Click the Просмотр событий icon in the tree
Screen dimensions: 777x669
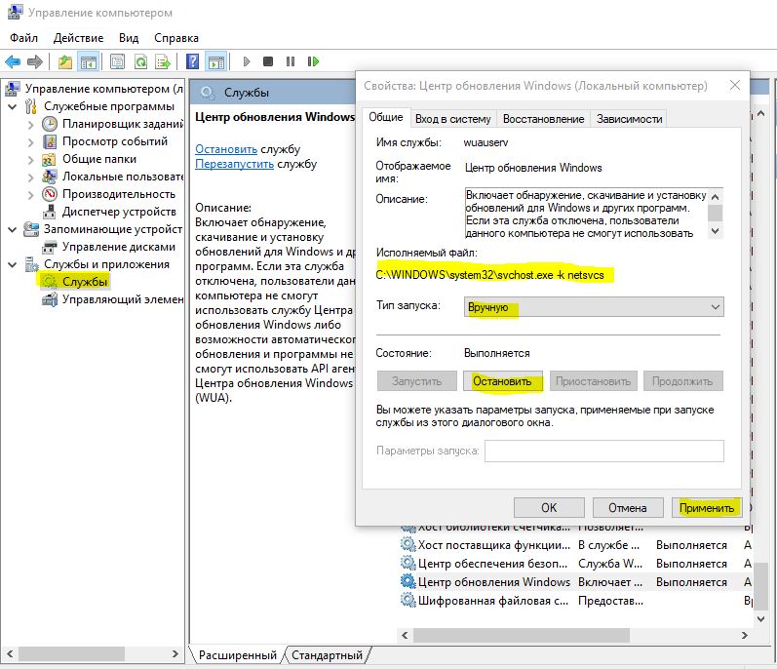[50, 141]
